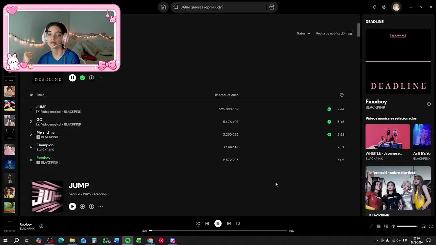Select the GO track title
436x245 pixels.
[x=40, y=120]
